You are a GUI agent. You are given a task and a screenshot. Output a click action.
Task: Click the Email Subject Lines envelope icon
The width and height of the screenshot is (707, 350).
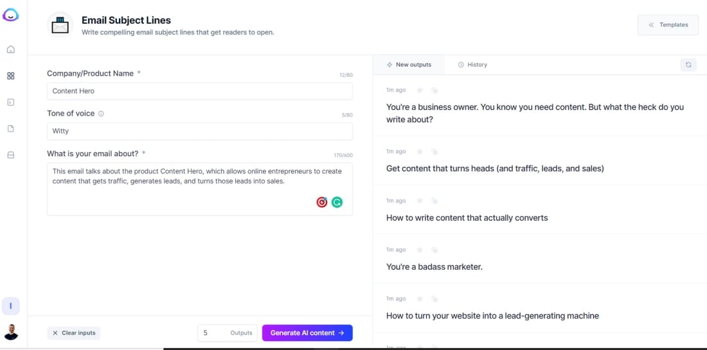coord(60,25)
